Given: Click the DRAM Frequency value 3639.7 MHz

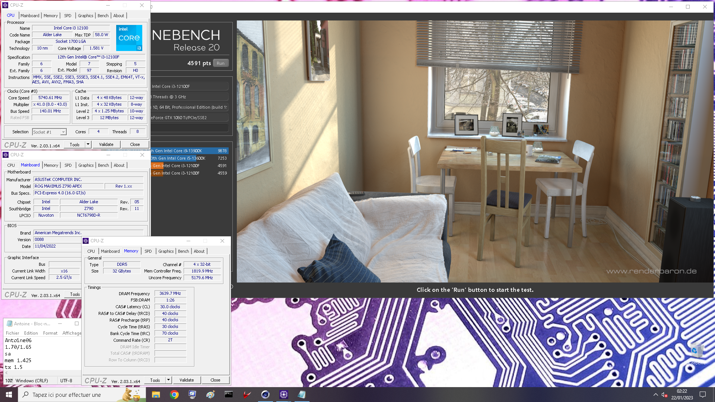Looking at the screenshot, I should tap(170, 293).
